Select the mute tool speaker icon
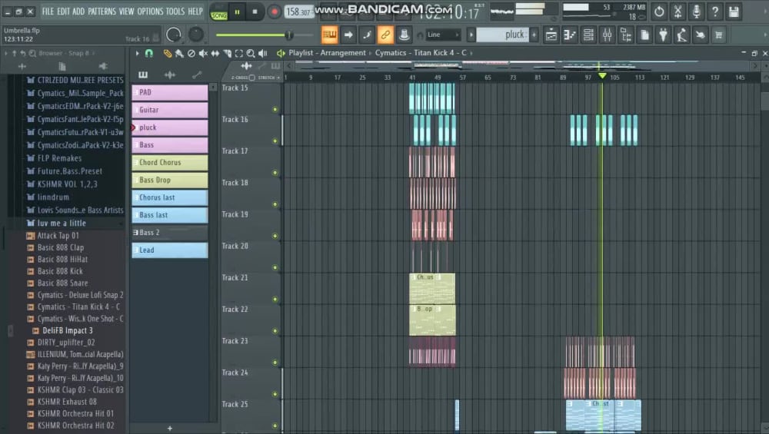769x434 pixels. tap(203, 53)
